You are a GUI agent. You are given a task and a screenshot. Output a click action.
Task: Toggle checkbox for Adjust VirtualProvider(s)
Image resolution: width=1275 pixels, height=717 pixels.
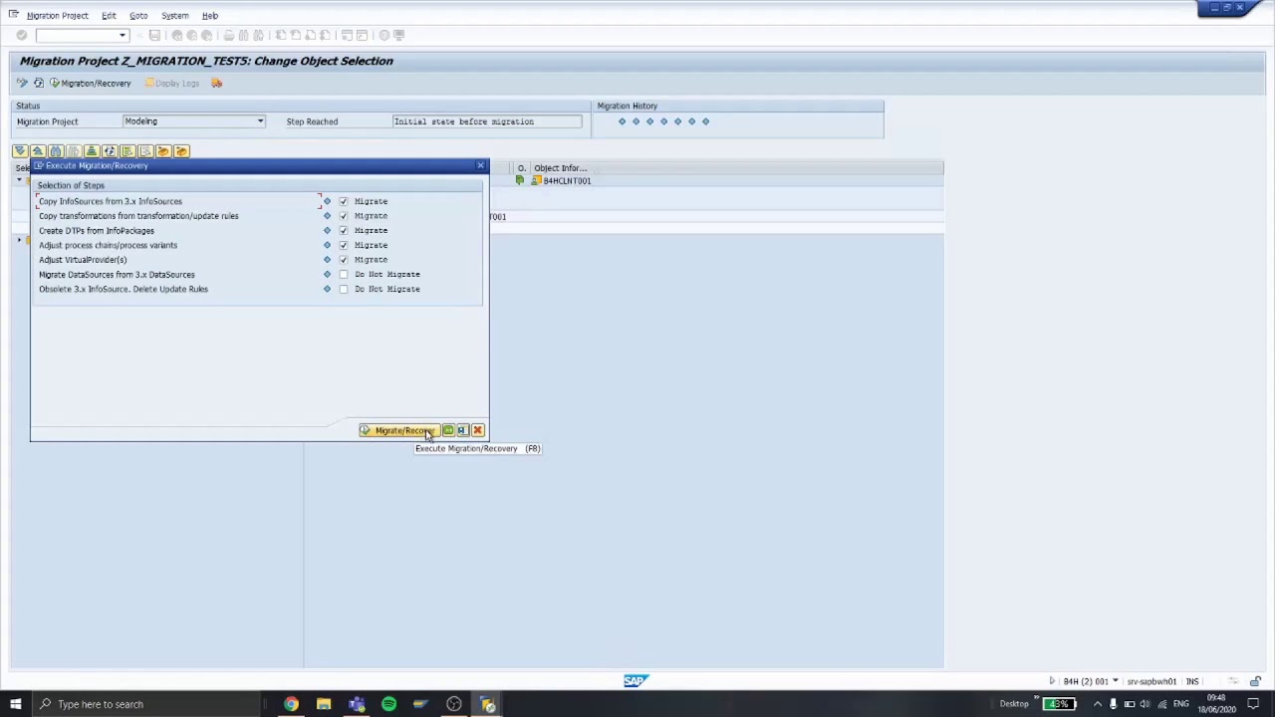point(344,260)
